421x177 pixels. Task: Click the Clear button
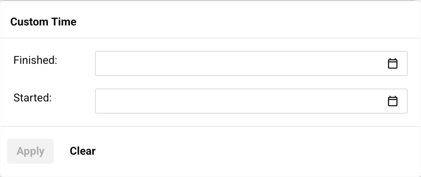(82, 151)
